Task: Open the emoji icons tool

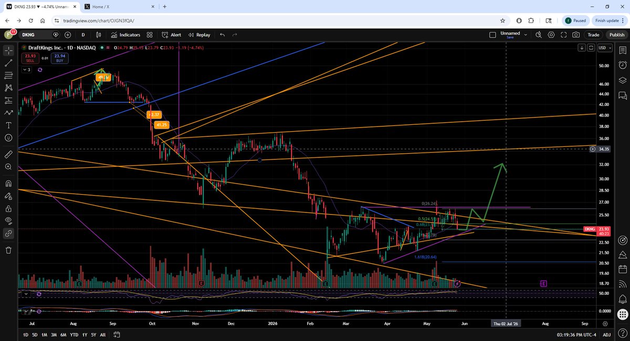Action: [8, 137]
